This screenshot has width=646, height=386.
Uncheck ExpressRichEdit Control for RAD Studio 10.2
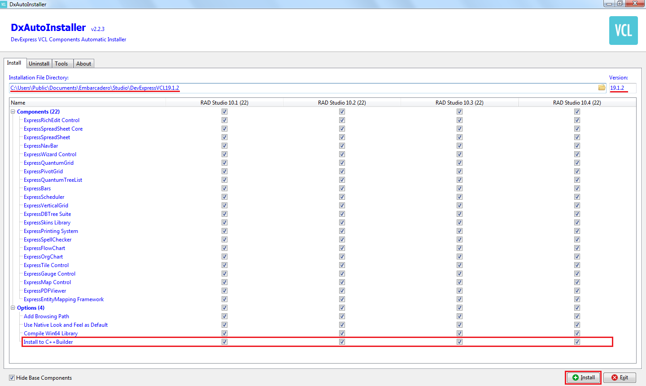pos(342,120)
